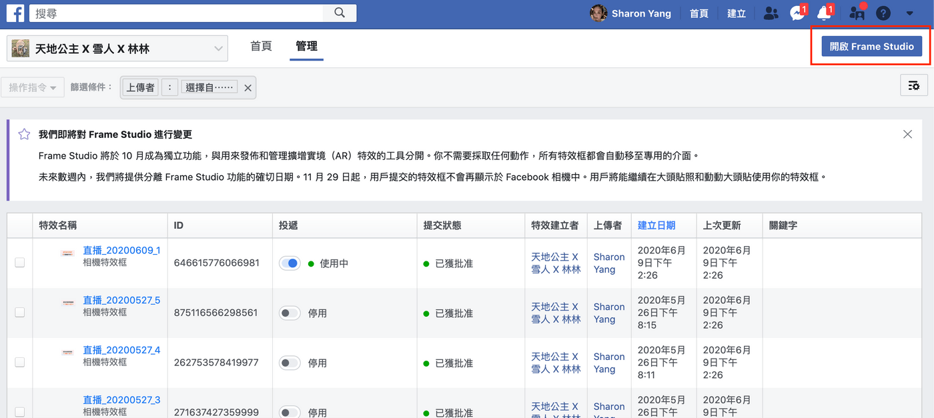Dismiss the Frame Studio notice with X
The width and height of the screenshot is (934, 418).
tap(907, 134)
